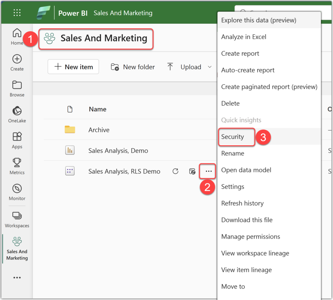The height and width of the screenshot is (300, 333).
Task: Choose Explore this data (preview)
Action: click(269, 20)
